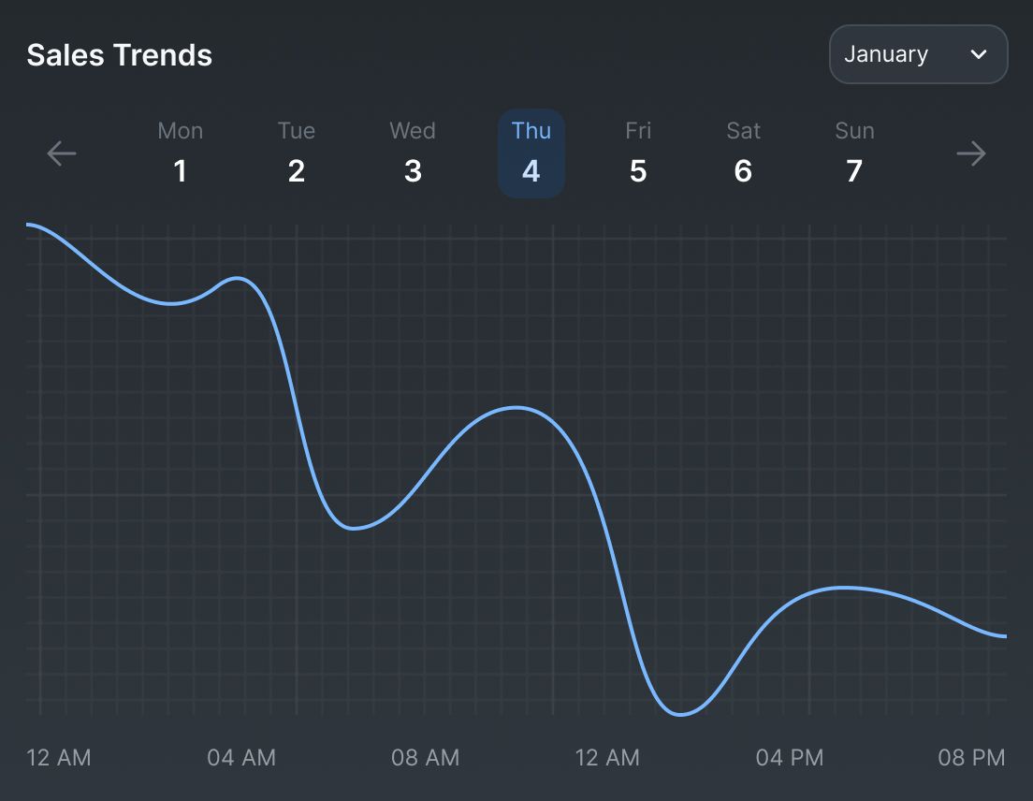Switch to Wed 3
Viewport: 1033px width, 801px height.
(413, 153)
